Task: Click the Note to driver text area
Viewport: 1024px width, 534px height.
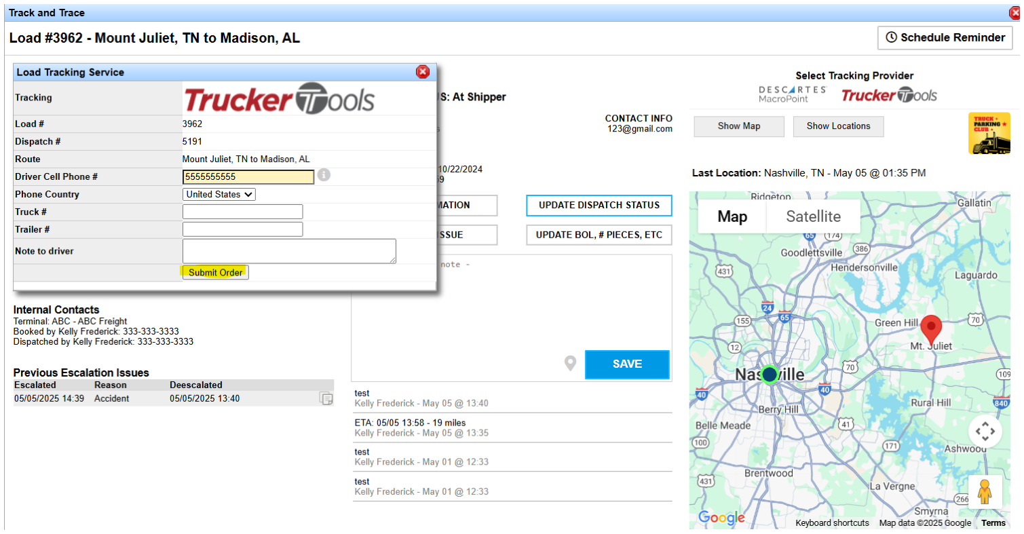Action: tap(290, 251)
